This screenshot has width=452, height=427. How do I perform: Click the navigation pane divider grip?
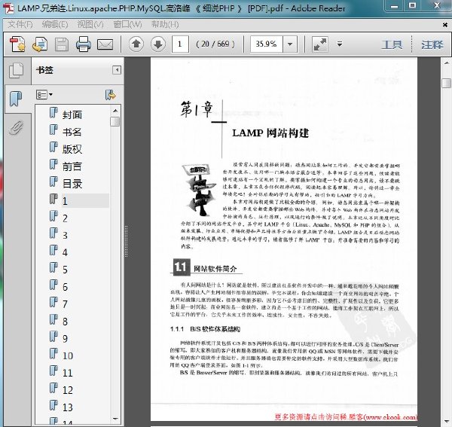pyautogui.click(x=127, y=242)
